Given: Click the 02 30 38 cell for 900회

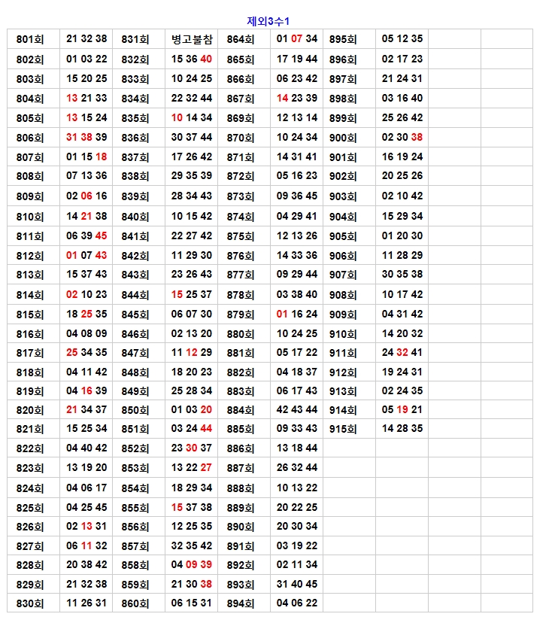Looking at the screenshot, I should pos(402,138).
